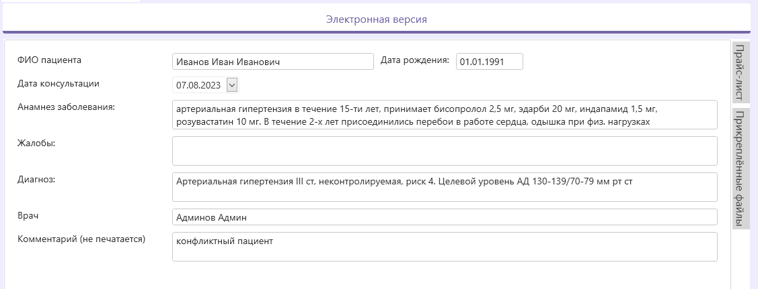
Task: Click the ФИО пациента name field
Action: click(x=272, y=62)
